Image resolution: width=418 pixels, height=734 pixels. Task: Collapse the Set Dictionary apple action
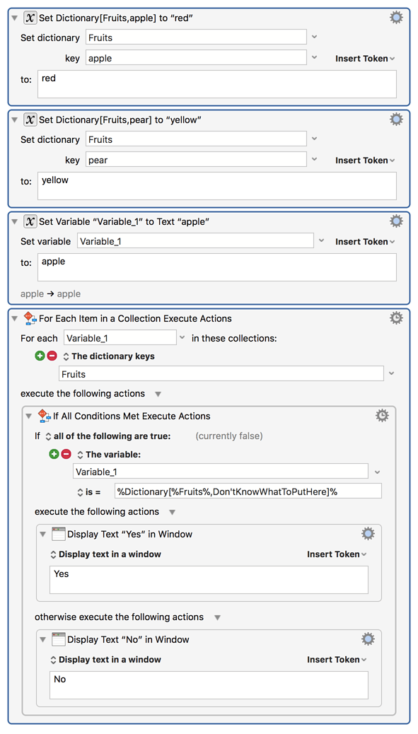tap(15, 18)
